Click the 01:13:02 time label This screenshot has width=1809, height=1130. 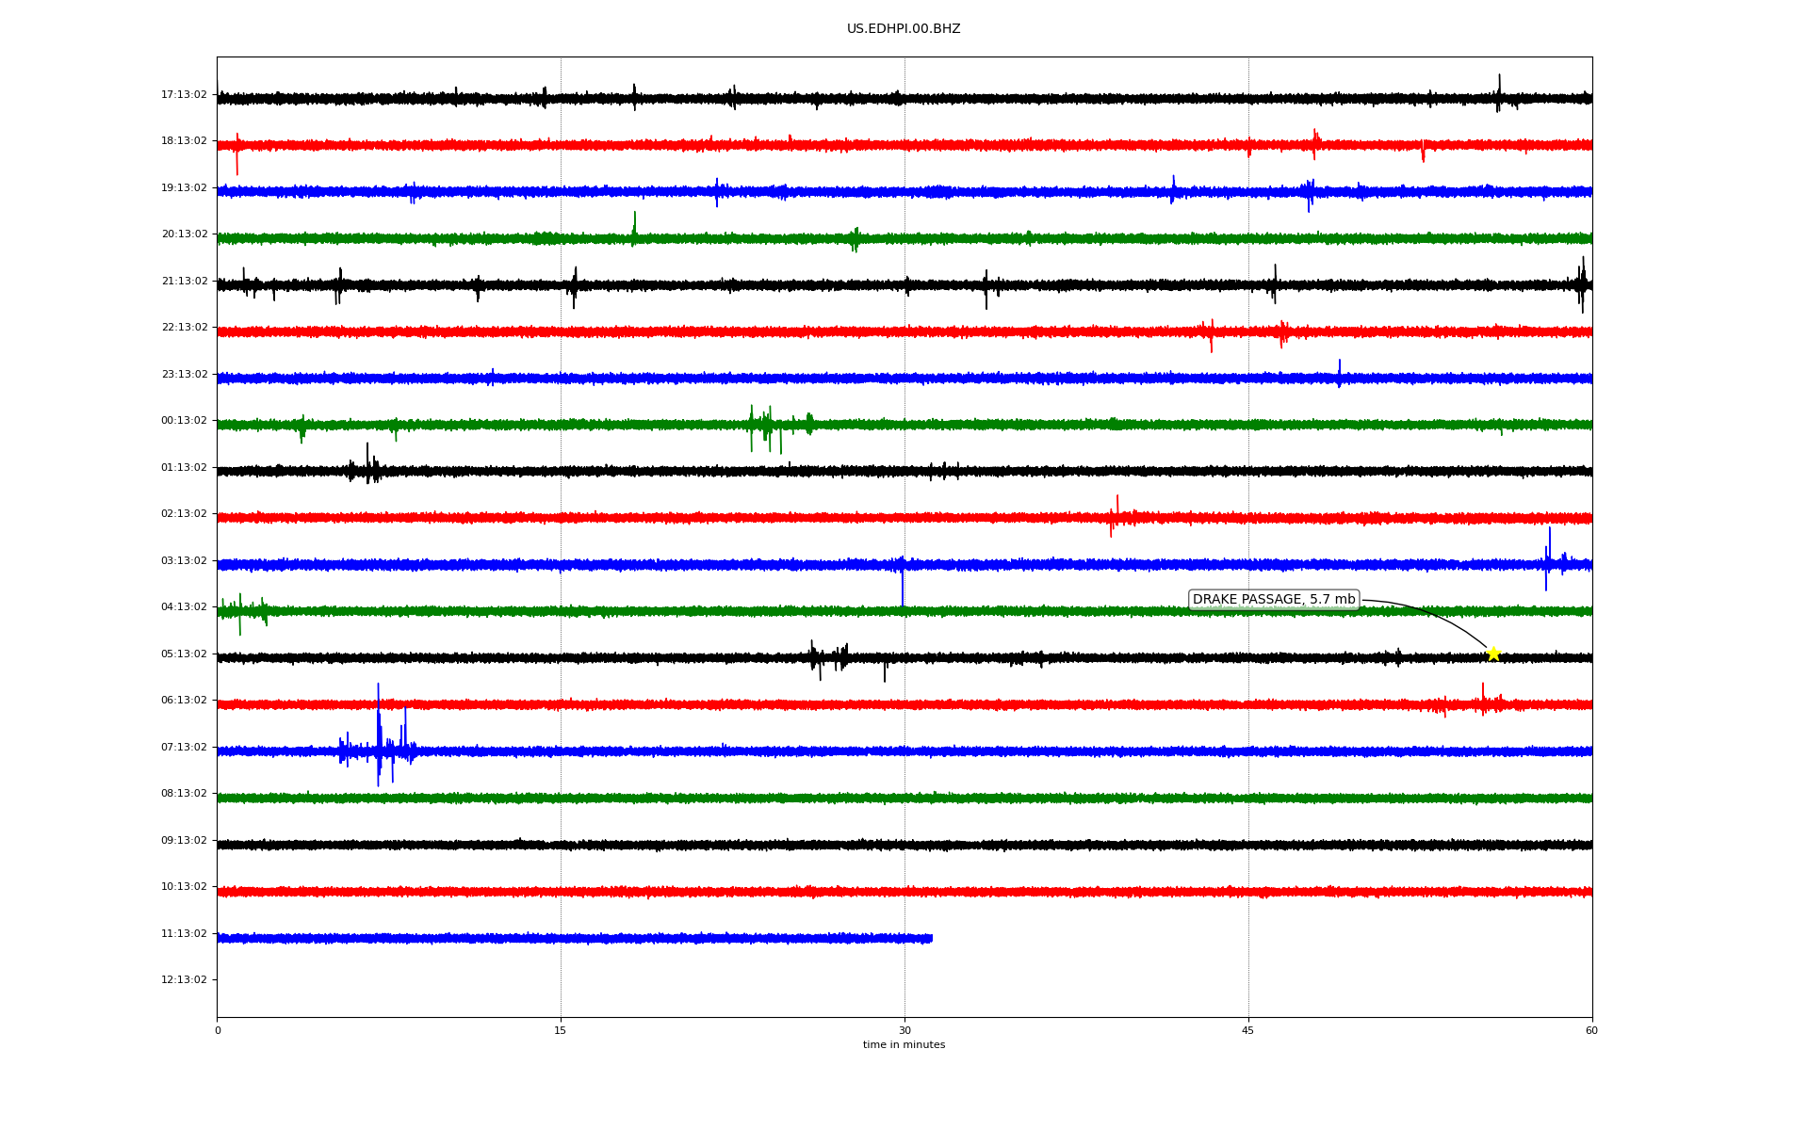coord(184,467)
